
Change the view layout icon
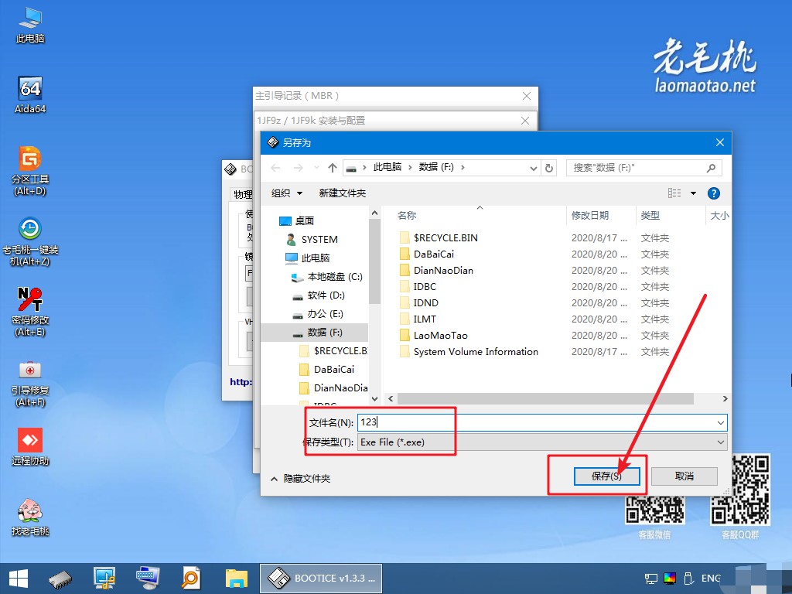click(674, 193)
